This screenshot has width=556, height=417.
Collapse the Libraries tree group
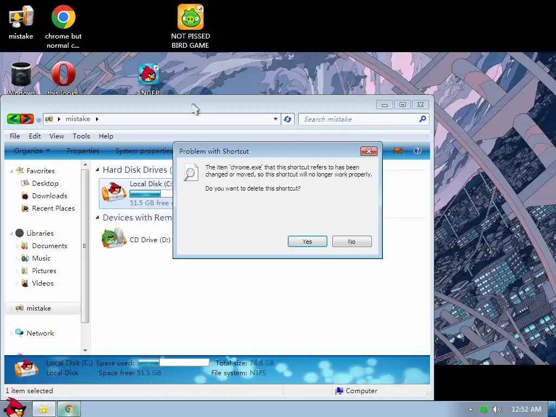(x=11, y=233)
